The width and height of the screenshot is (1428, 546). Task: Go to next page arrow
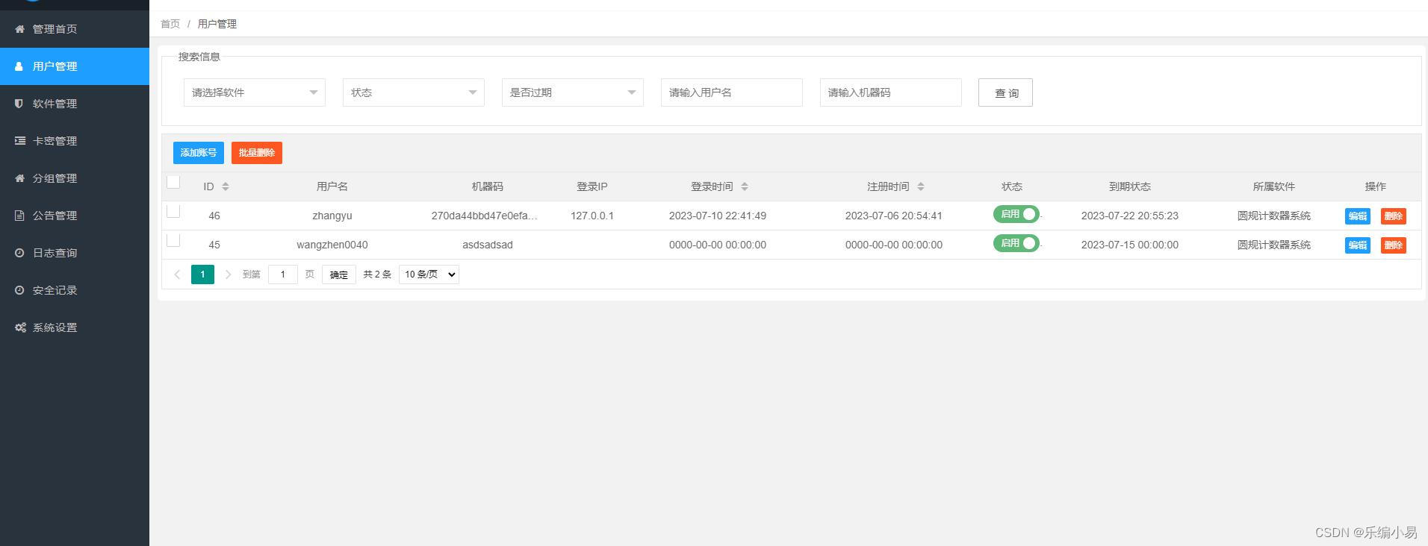click(228, 274)
